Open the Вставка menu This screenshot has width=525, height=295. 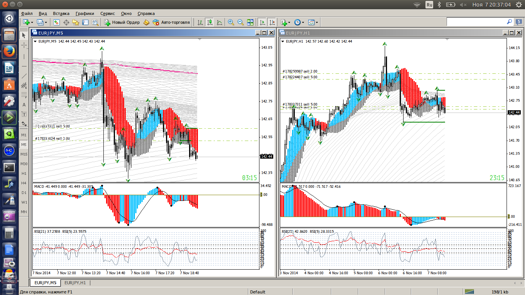coord(61,13)
